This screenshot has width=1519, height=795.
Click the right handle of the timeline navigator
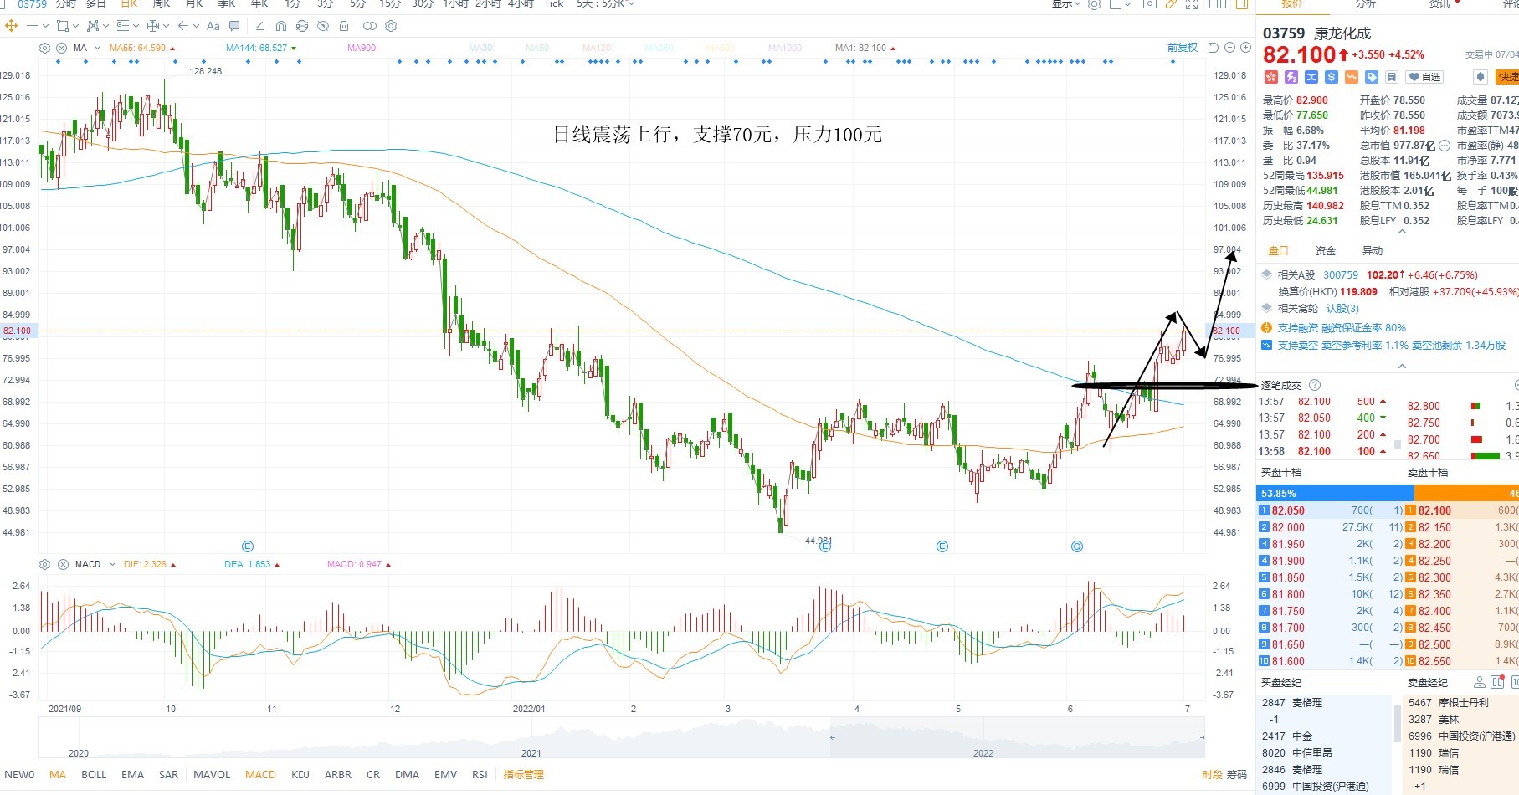[1202, 737]
